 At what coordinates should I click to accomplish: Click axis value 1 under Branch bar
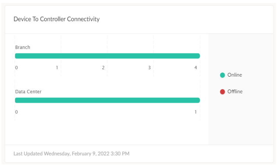[x=57, y=68]
